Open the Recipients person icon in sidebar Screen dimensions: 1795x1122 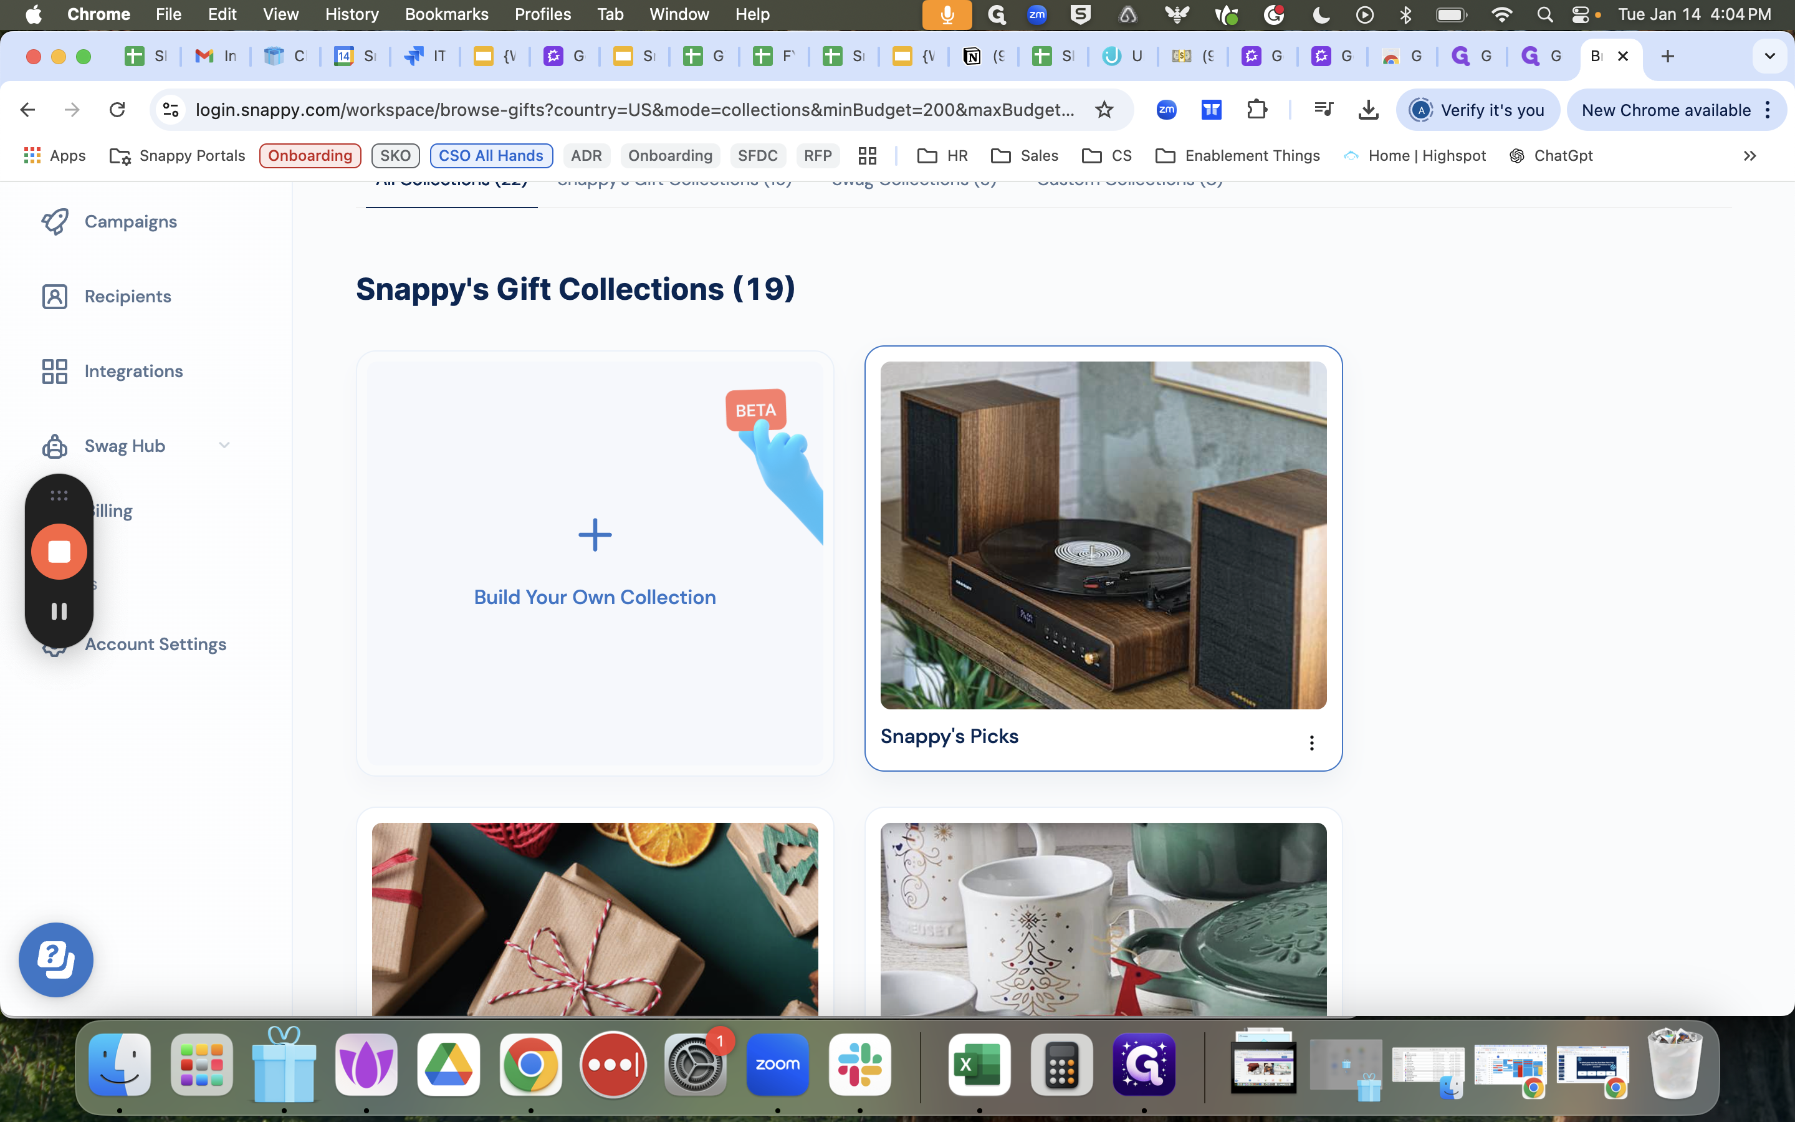click(x=55, y=296)
